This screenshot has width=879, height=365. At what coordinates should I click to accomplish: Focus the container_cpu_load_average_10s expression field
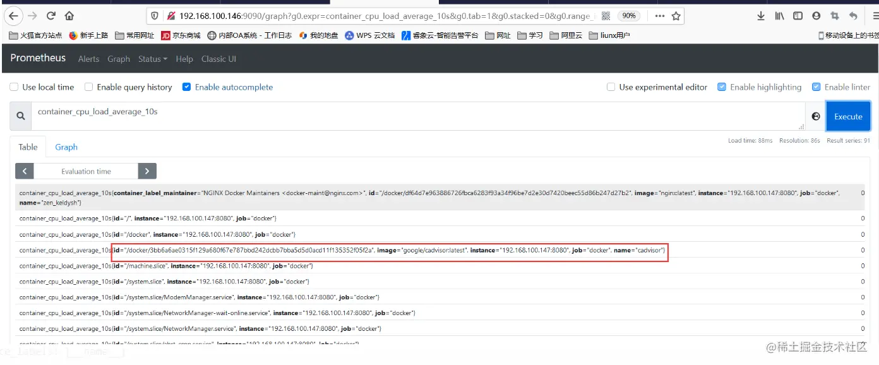[x=418, y=116]
